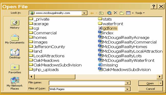Select the gdform file
166x95 pixels.
[x=108, y=28]
